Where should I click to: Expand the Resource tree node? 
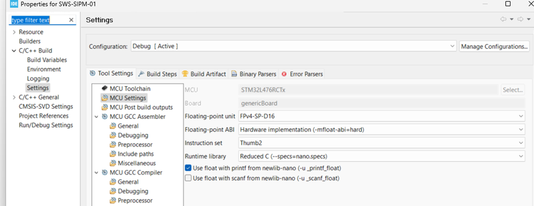click(x=14, y=32)
